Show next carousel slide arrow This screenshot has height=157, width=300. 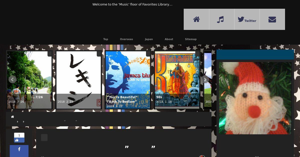[205, 79]
